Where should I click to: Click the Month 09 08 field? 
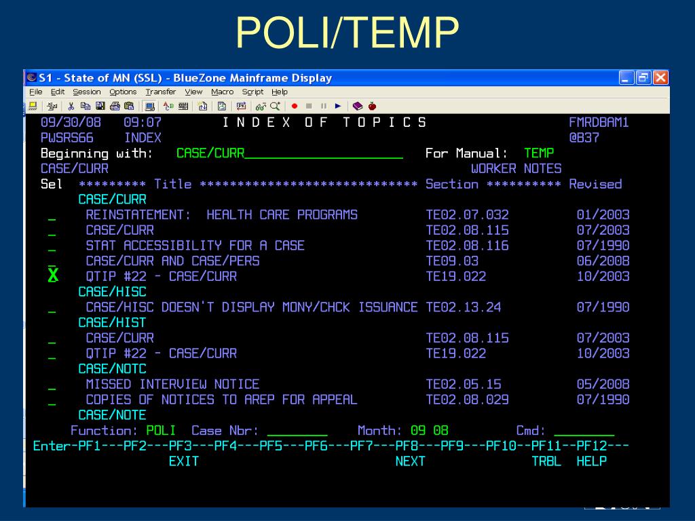point(430,431)
